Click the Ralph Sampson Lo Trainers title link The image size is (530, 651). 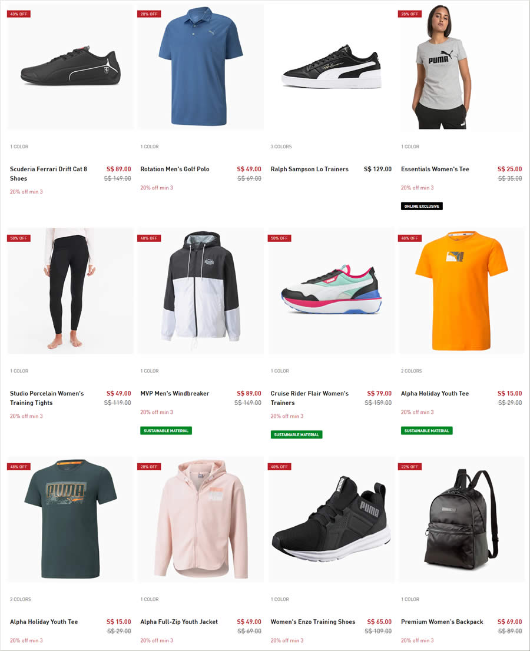pos(309,169)
